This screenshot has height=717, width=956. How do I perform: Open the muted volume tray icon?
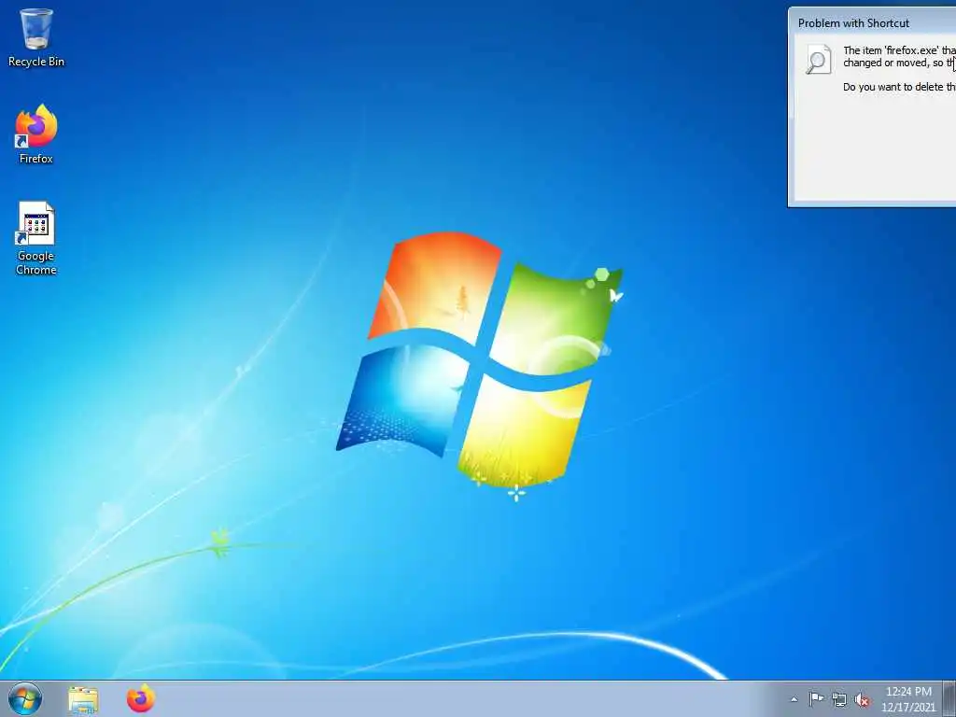862,700
